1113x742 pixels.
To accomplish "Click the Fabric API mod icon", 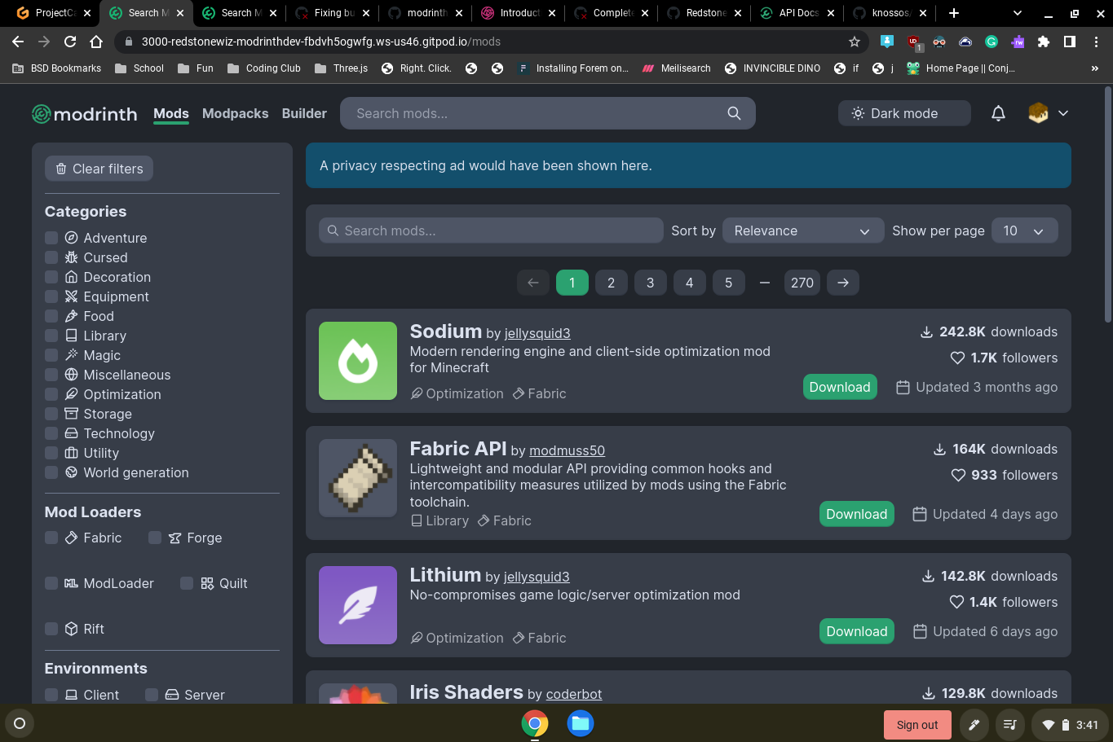I will tap(358, 478).
